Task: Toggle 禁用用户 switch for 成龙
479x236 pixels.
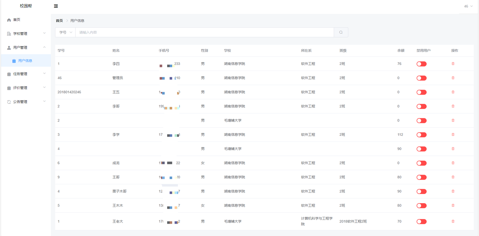Action: point(422,163)
